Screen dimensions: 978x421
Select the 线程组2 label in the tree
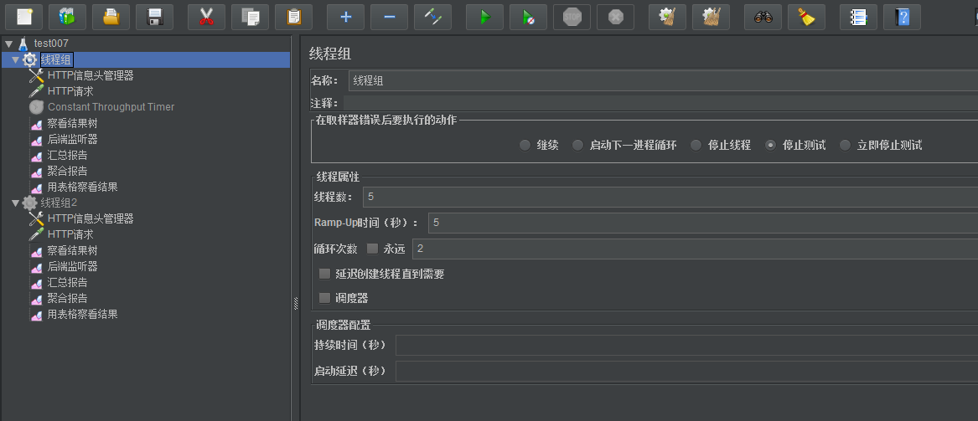tap(59, 203)
